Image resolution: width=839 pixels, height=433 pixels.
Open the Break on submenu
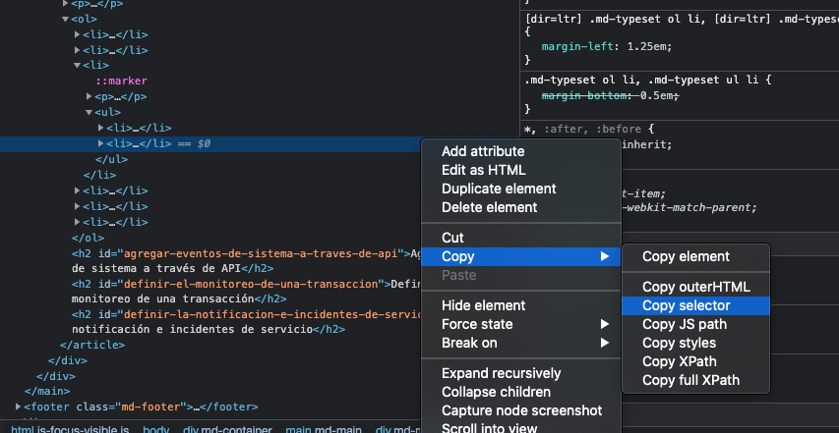(520, 343)
